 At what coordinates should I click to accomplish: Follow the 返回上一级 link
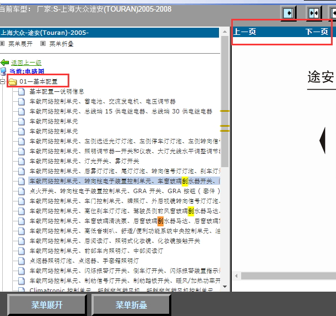pos(27,63)
